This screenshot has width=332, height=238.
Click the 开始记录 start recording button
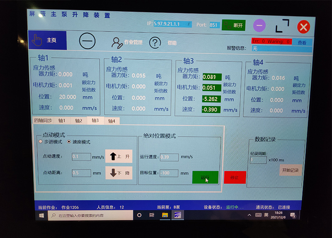(x=290, y=170)
